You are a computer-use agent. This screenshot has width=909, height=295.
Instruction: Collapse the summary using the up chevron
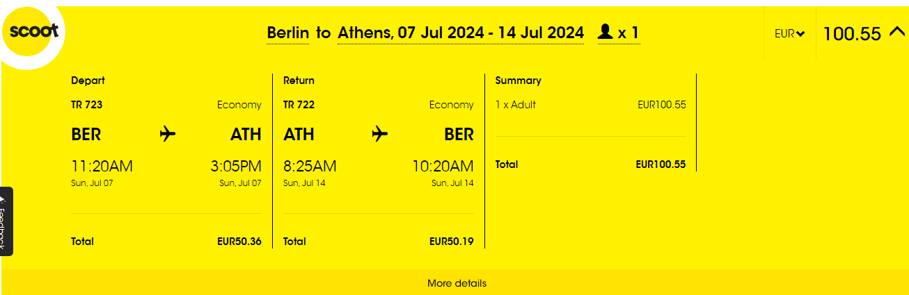(896, 32)
